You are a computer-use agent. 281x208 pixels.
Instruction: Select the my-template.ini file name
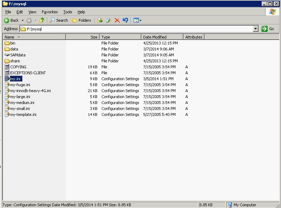(x=23, y=115)
